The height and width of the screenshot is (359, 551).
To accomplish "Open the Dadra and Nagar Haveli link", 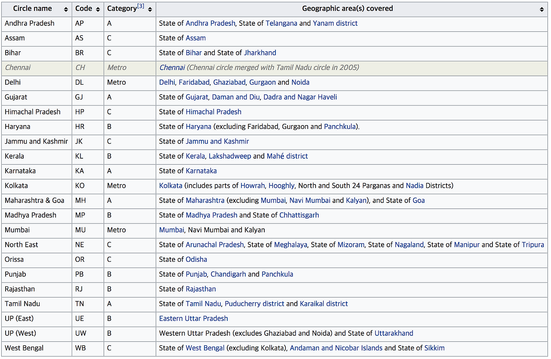I will pyautogui.click(x=300, y=97).
